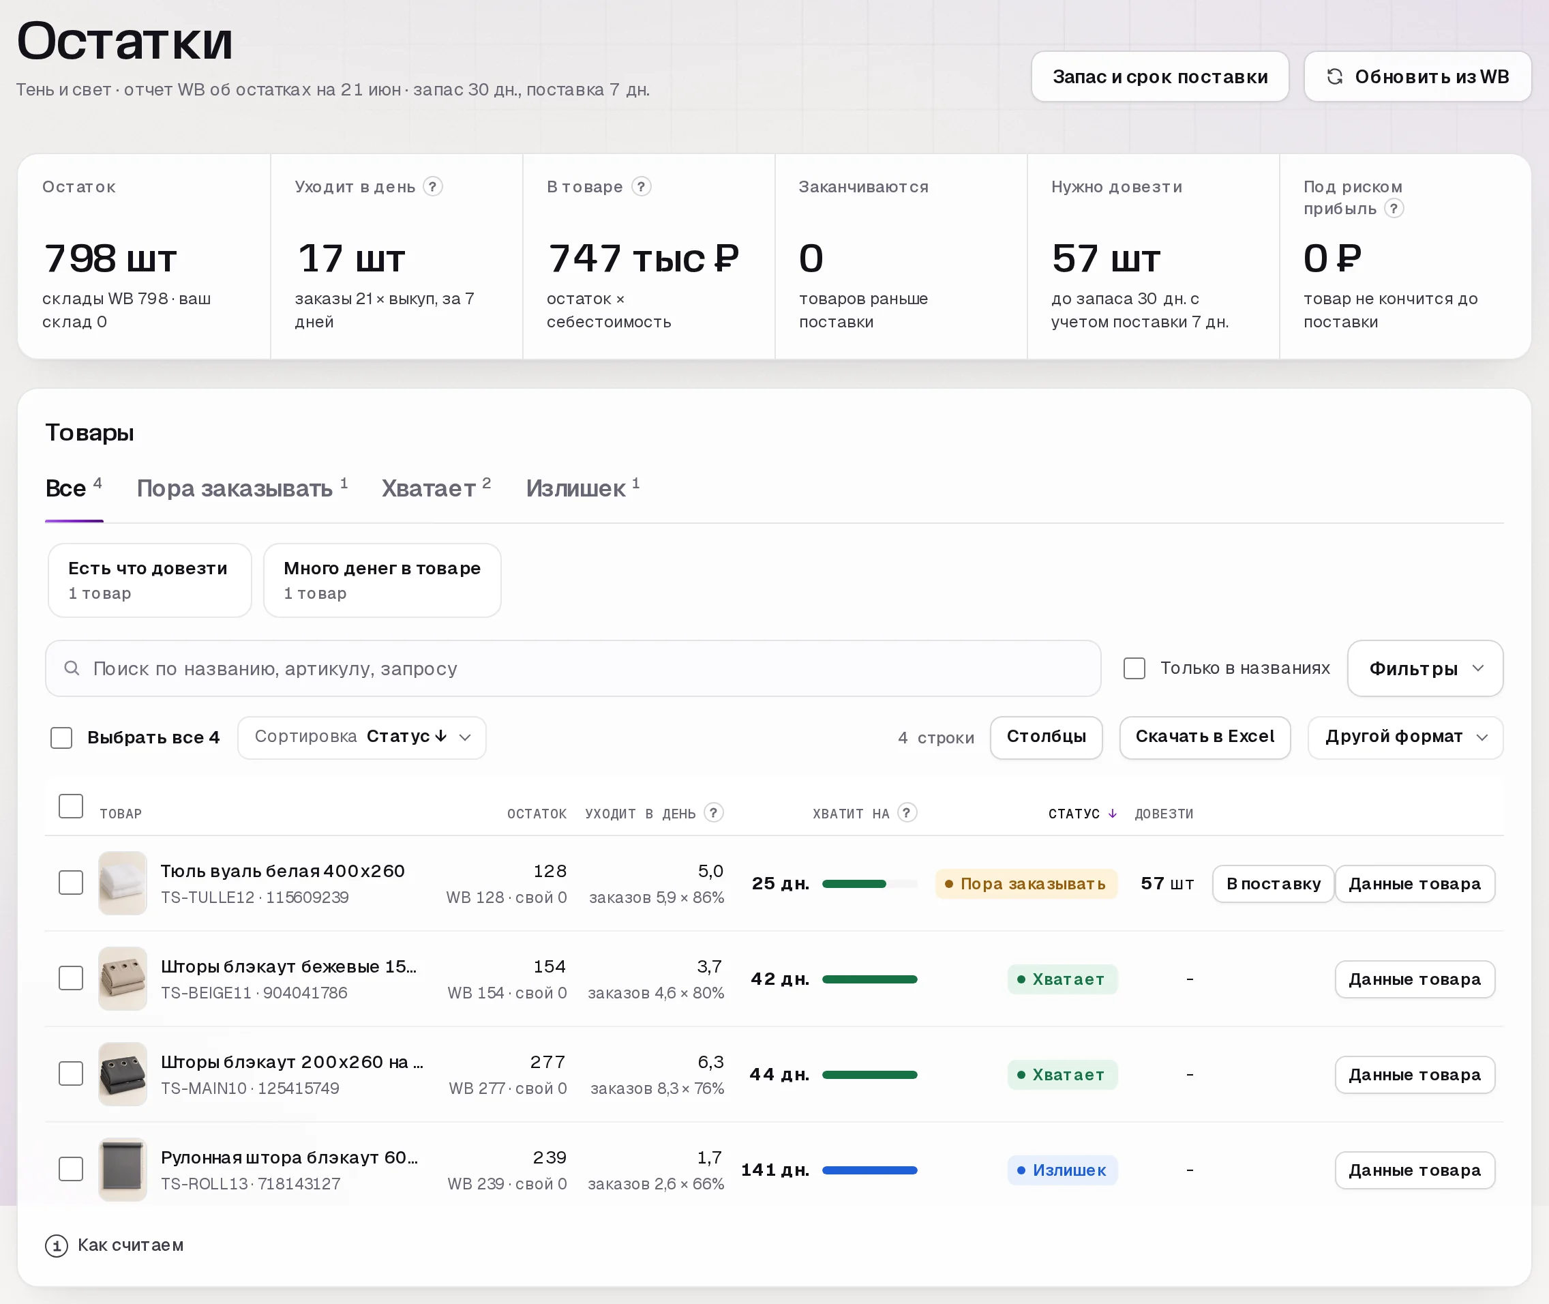Click the search magnifier icon
Image resolution: width=1549 pixels, height=1304 pixels.
[72, 668]
